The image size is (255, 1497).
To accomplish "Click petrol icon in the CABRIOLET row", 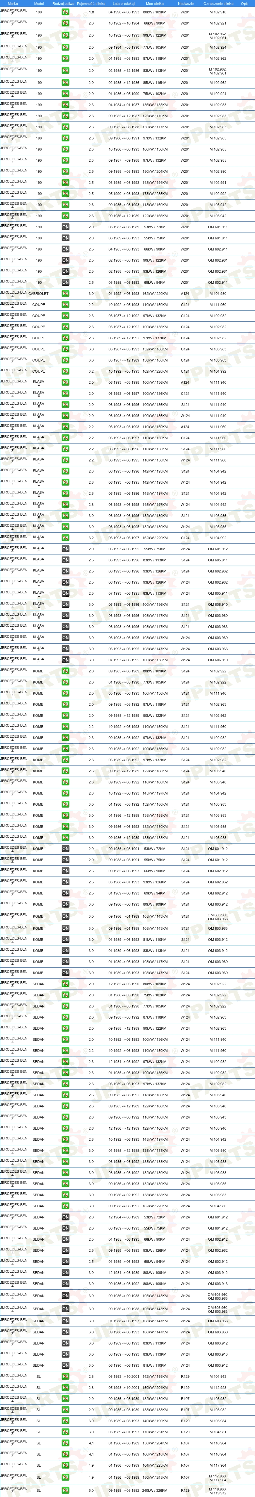I will [65, 294].
